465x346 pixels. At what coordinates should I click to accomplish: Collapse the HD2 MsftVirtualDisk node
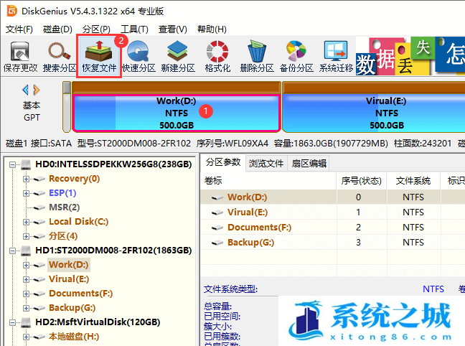coord(12,322)
